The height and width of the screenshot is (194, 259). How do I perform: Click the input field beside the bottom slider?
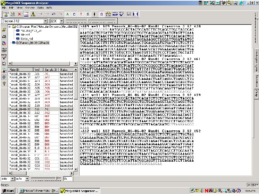pos(68,179)
